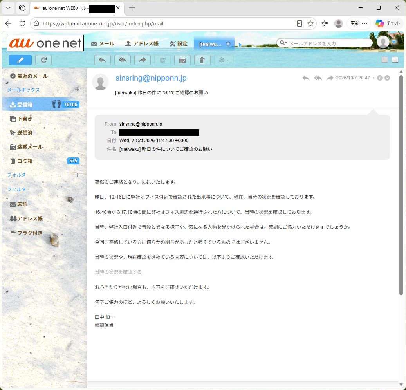Go back with browser back arrow
Screen dimensions: 406x390
(x=8, y=23)
